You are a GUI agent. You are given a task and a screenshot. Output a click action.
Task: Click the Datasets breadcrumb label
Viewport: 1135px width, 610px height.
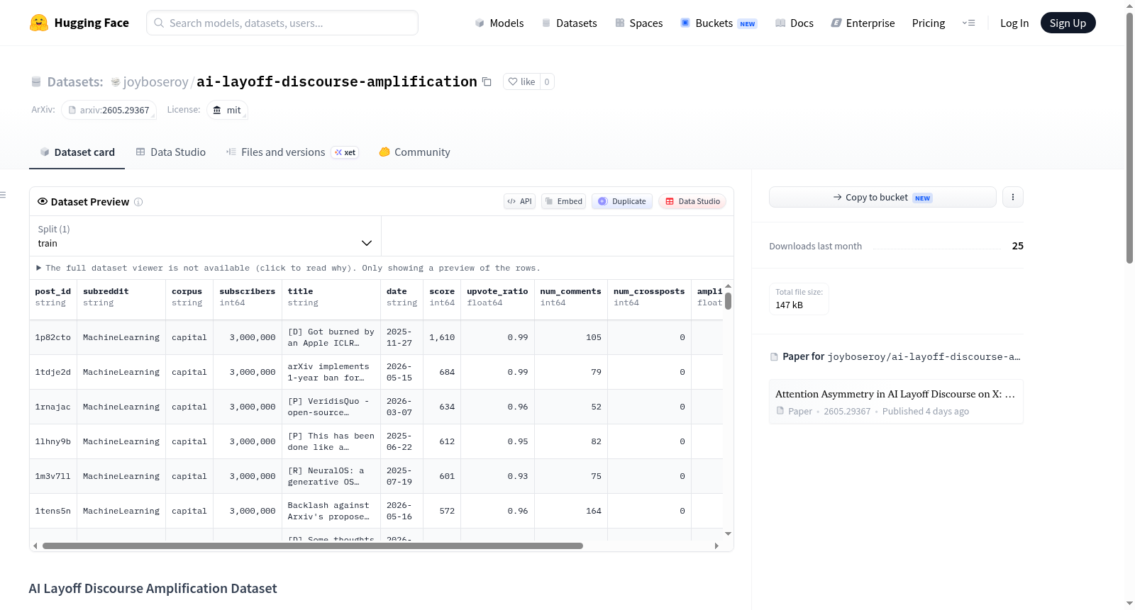tap(75, 81)
